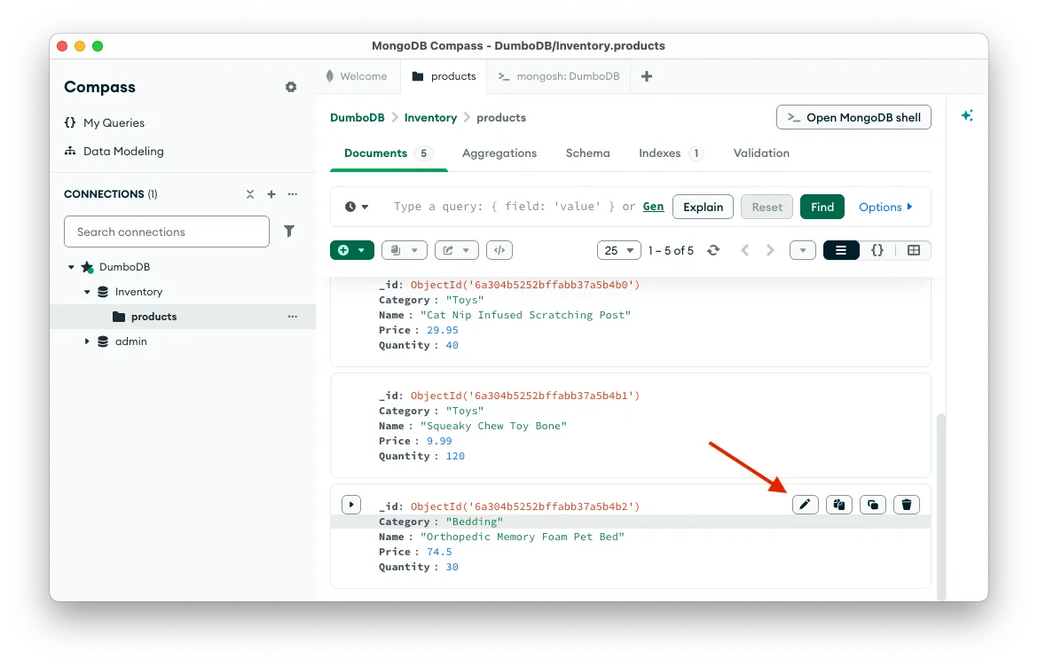
Task: Switch to mongosh: DumboDB tab
Action: pyautogui.click(x=559, y=76)
